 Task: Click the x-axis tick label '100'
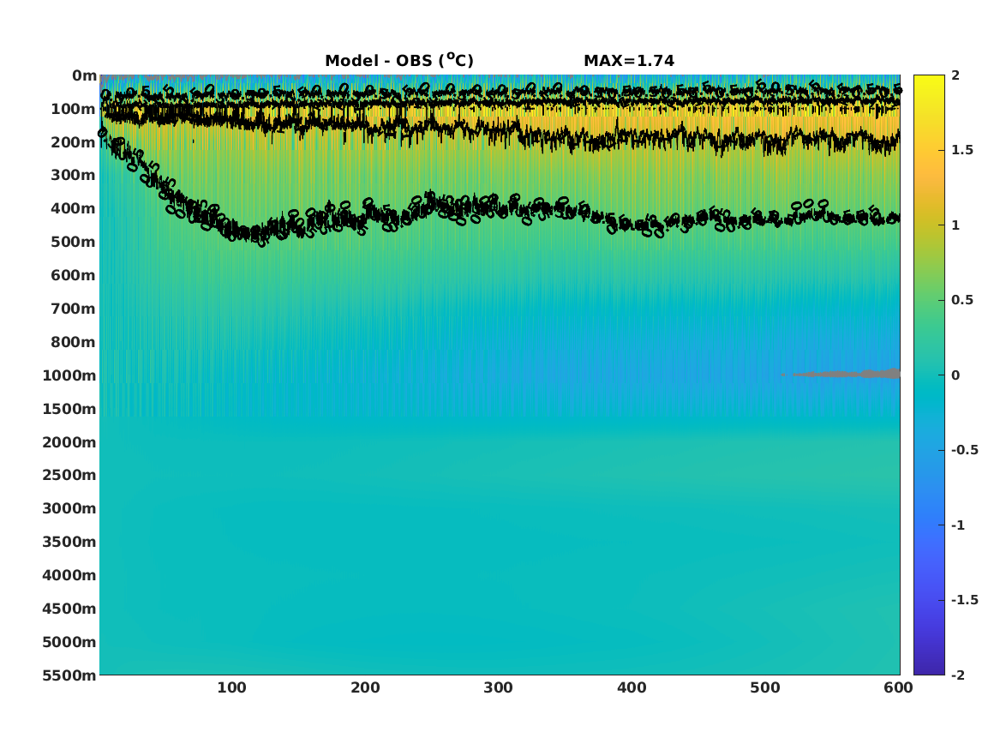click(231, 687)
